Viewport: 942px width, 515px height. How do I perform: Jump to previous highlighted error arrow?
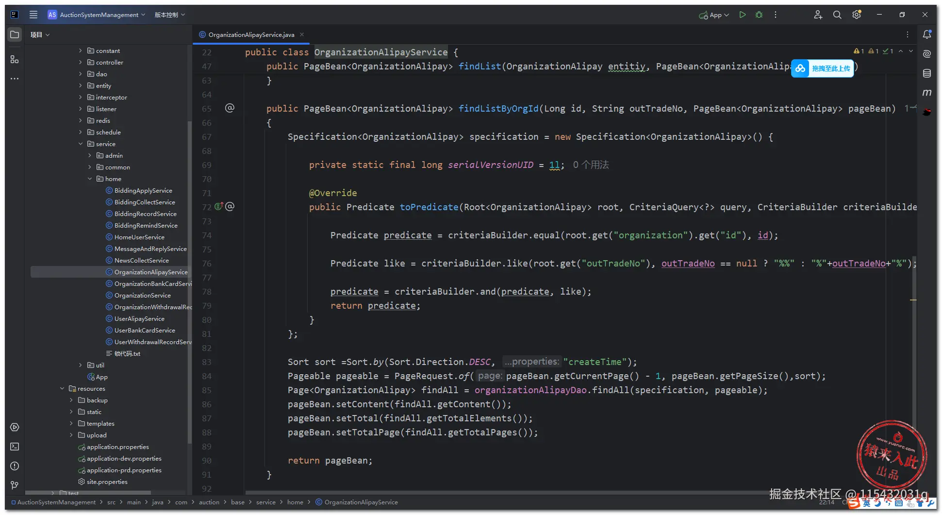tap(901, 51)
